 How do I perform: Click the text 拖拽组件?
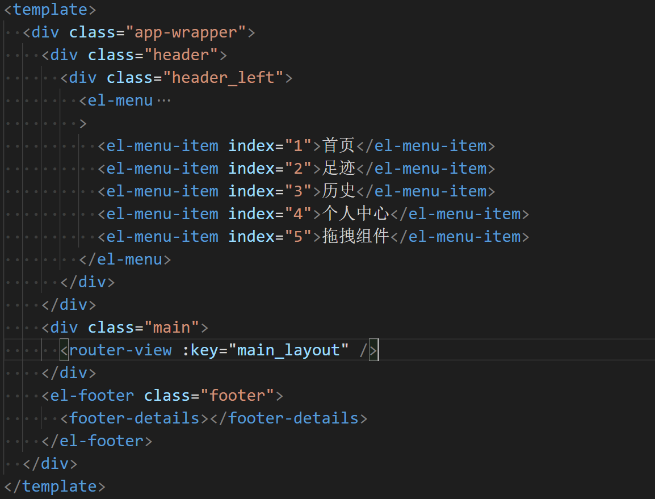(x=355, y=237)
